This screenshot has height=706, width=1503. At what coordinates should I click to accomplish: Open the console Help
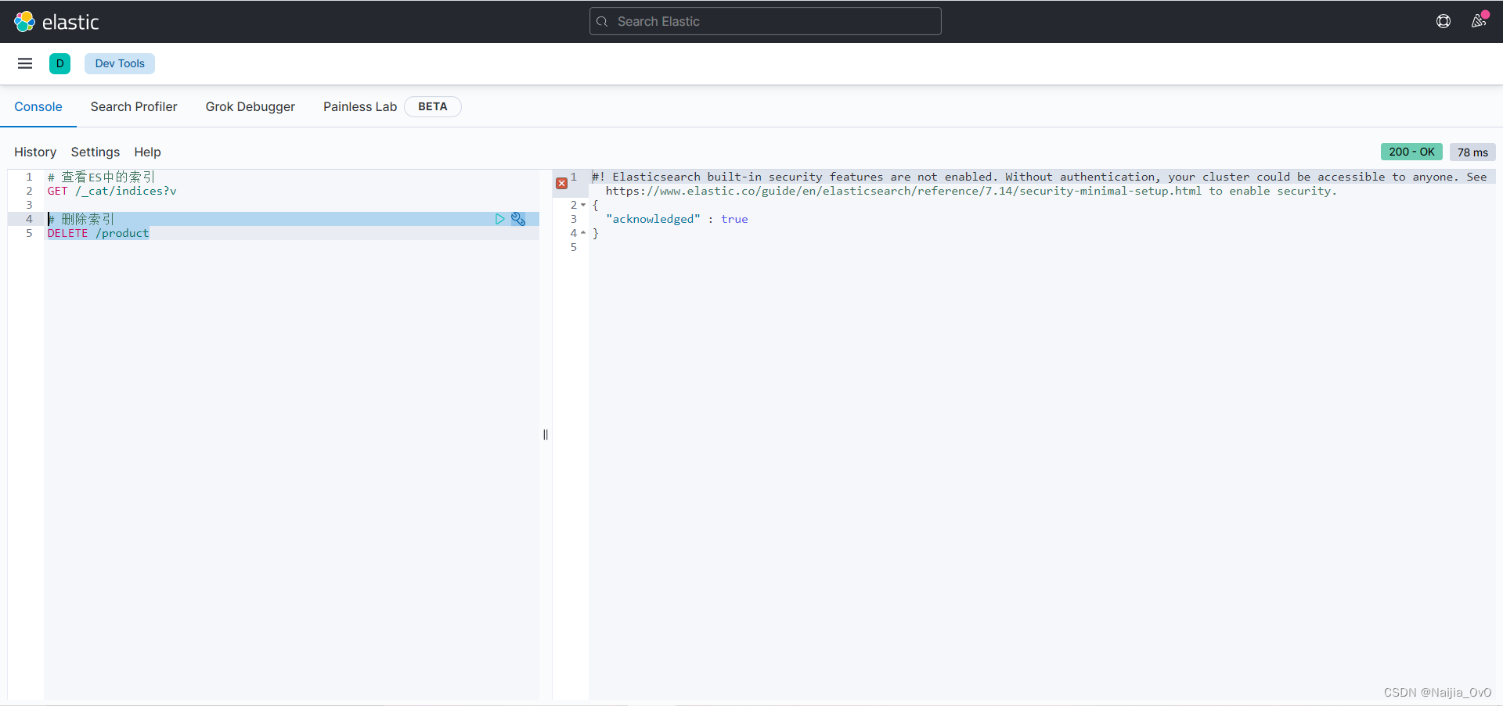pos(147,152)
